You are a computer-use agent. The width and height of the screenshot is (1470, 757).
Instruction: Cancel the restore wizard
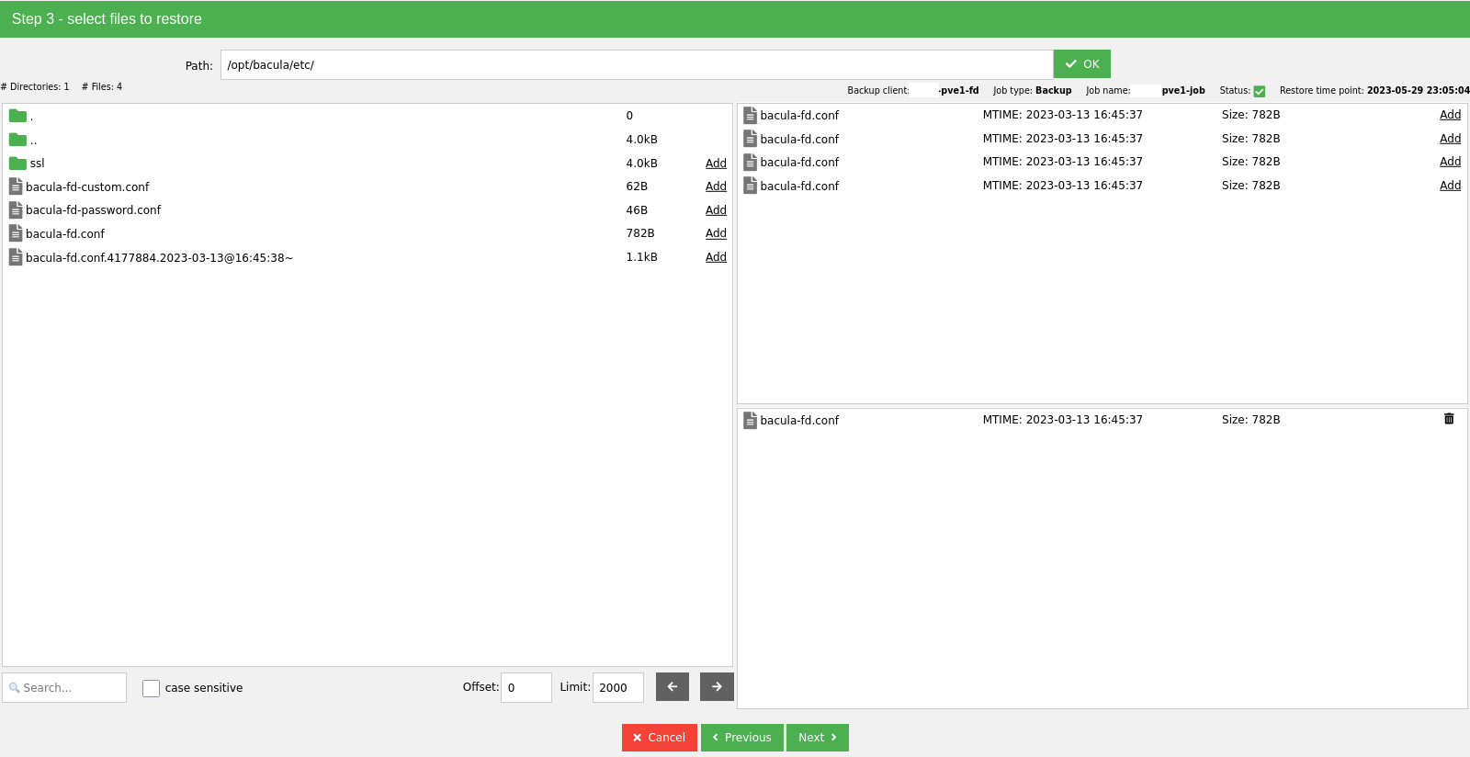[659, 738]
